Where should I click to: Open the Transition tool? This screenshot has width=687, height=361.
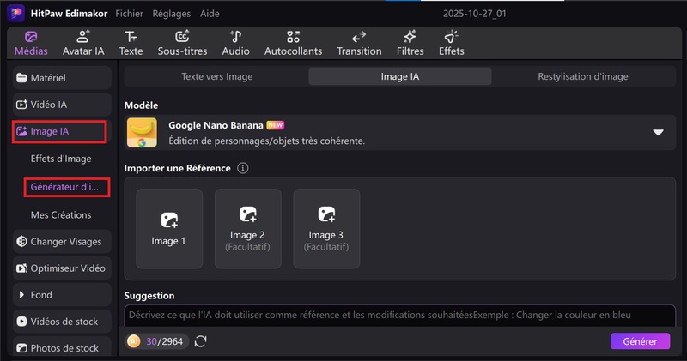pyautogui.click(x=359, y=44)
